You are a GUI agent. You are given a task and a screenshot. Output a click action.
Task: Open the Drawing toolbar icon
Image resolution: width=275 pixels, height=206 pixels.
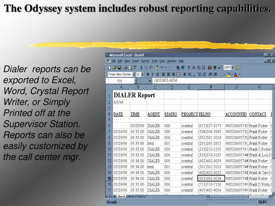pos(220,67)
